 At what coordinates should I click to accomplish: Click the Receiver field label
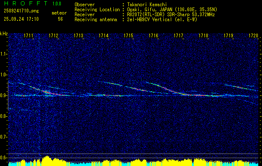click(85, 15)
